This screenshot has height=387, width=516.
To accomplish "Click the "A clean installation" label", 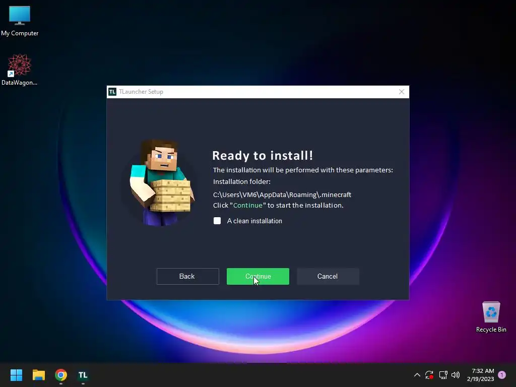I will tap(254, 221).
